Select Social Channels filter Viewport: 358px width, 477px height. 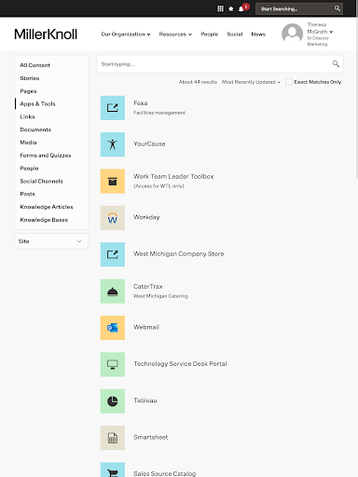(x=41, y=181)
